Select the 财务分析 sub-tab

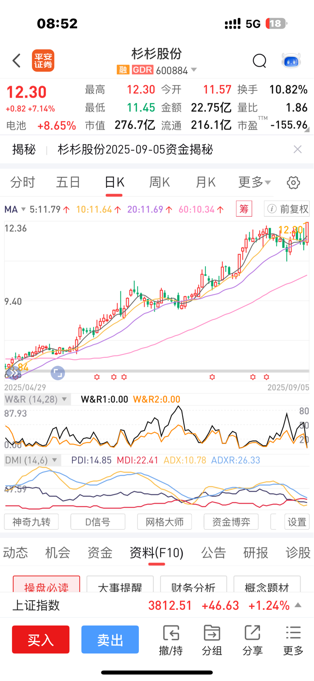[194, 584]
